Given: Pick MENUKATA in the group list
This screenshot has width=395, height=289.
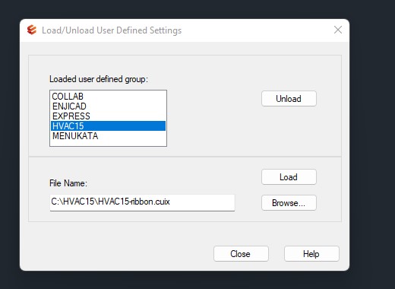Looking at the screenshot, I should click(108, 136).
